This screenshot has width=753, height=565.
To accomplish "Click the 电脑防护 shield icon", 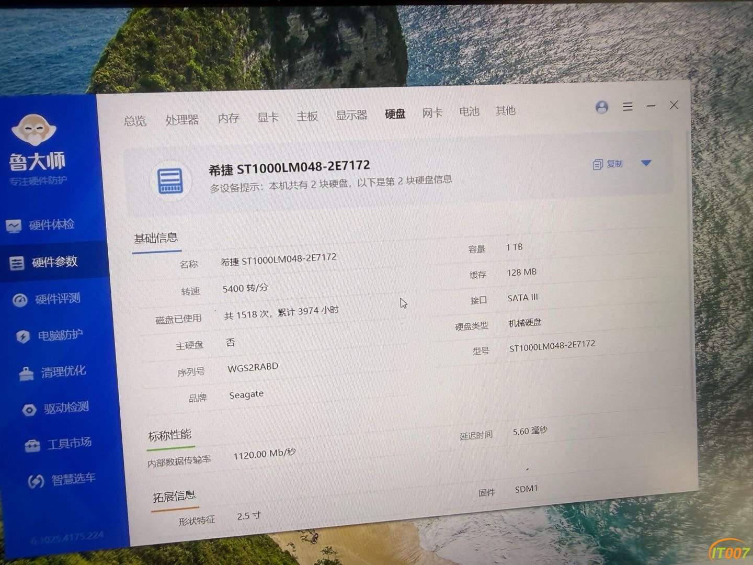I will [23, 336].
